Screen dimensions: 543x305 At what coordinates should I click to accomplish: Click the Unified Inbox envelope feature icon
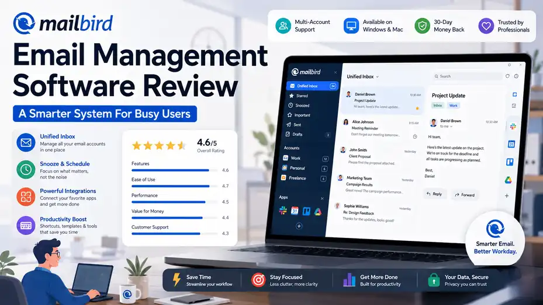coord(26,143)
